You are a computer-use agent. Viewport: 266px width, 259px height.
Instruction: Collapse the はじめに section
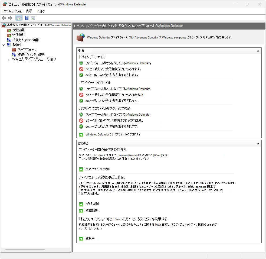click(258, 144)
